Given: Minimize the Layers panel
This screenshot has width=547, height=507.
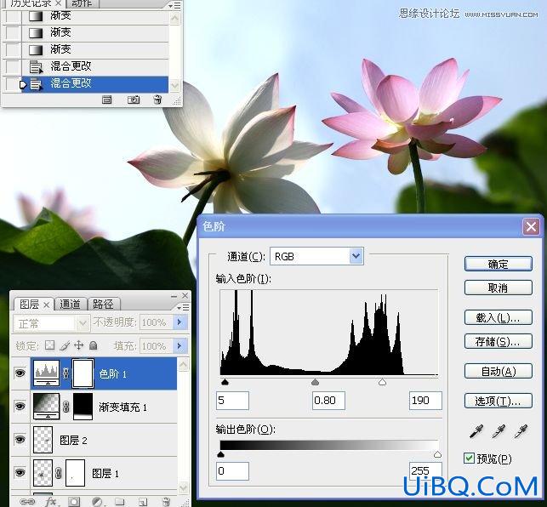Looking at the screenshot, I should [174, 296].
